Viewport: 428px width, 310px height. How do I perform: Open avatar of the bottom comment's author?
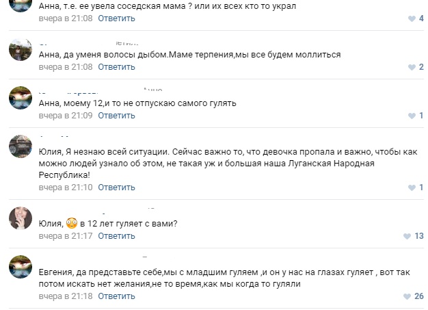pos(21,267)
